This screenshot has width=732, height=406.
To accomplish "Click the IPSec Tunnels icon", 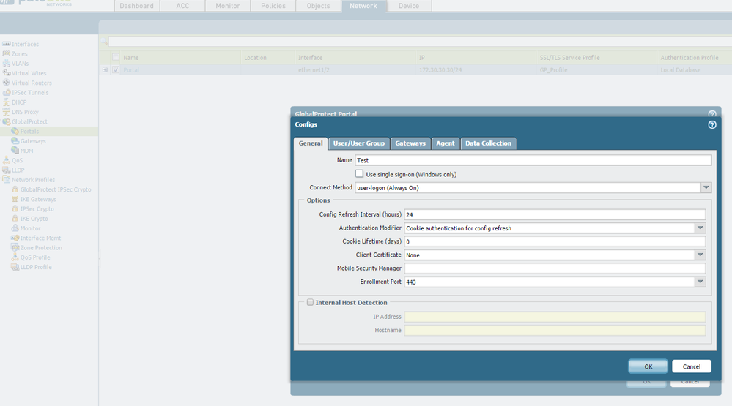I will click(7, 93).
